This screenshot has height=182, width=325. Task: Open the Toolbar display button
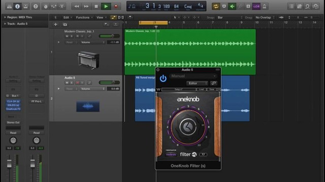click(x=25, y=7)
